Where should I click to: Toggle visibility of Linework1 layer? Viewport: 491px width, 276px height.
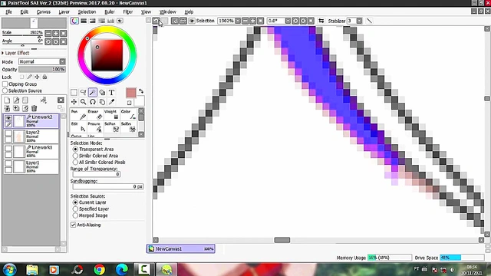[8, 148]
